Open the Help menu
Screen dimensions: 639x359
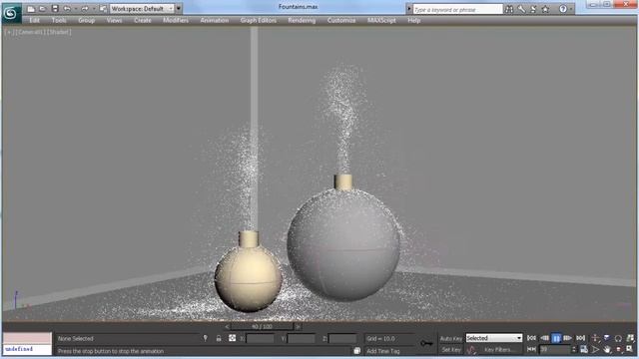click(414, 20)
